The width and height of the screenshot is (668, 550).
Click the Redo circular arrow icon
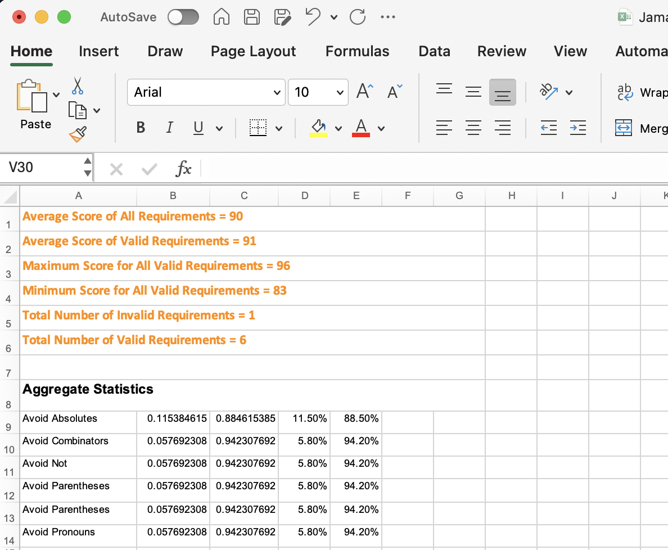pos(358,17)
